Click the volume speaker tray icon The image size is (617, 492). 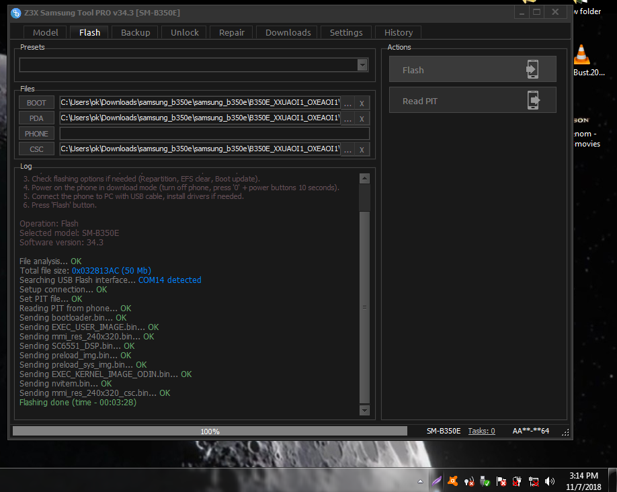pyautogui.click(x=549, y=481)
